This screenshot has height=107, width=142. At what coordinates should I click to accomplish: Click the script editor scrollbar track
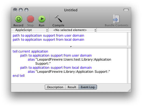[129, 39]
